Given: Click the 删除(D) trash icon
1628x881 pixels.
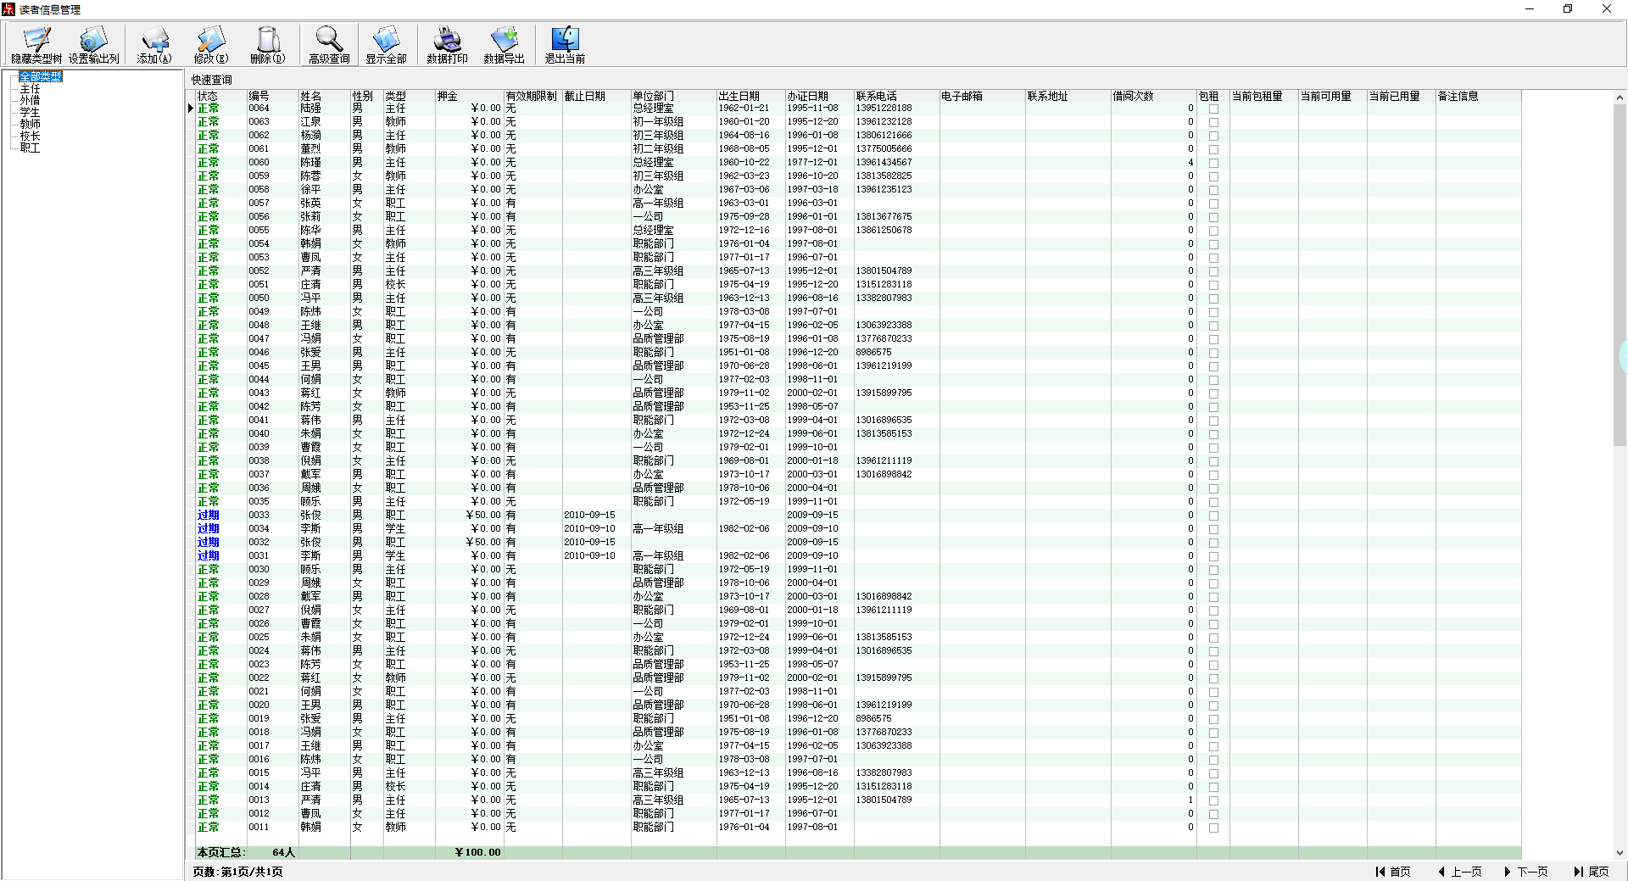Looking at the screenshot, I should pyautogui.click(x=268, y=45).
